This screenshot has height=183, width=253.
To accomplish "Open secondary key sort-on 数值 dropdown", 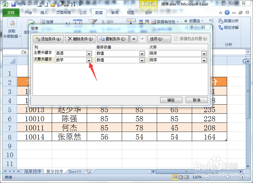I will click(x=142, y=60).
